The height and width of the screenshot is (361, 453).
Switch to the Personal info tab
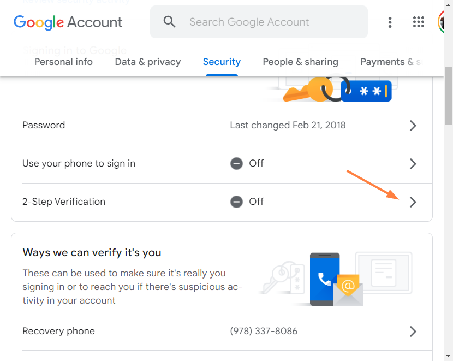coord(63,62)
